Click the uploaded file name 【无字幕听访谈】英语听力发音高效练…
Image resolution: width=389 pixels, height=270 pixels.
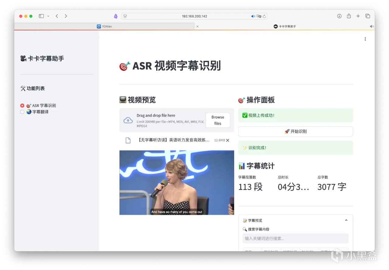pos(174,140)
